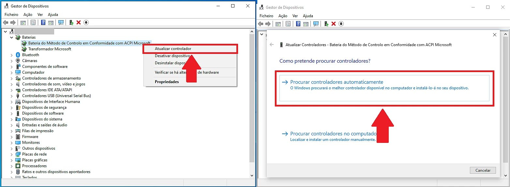Viewport: 510px width, 187px height.
Task: Click the console tree icon in the right window toolbar
Action: 278,24
